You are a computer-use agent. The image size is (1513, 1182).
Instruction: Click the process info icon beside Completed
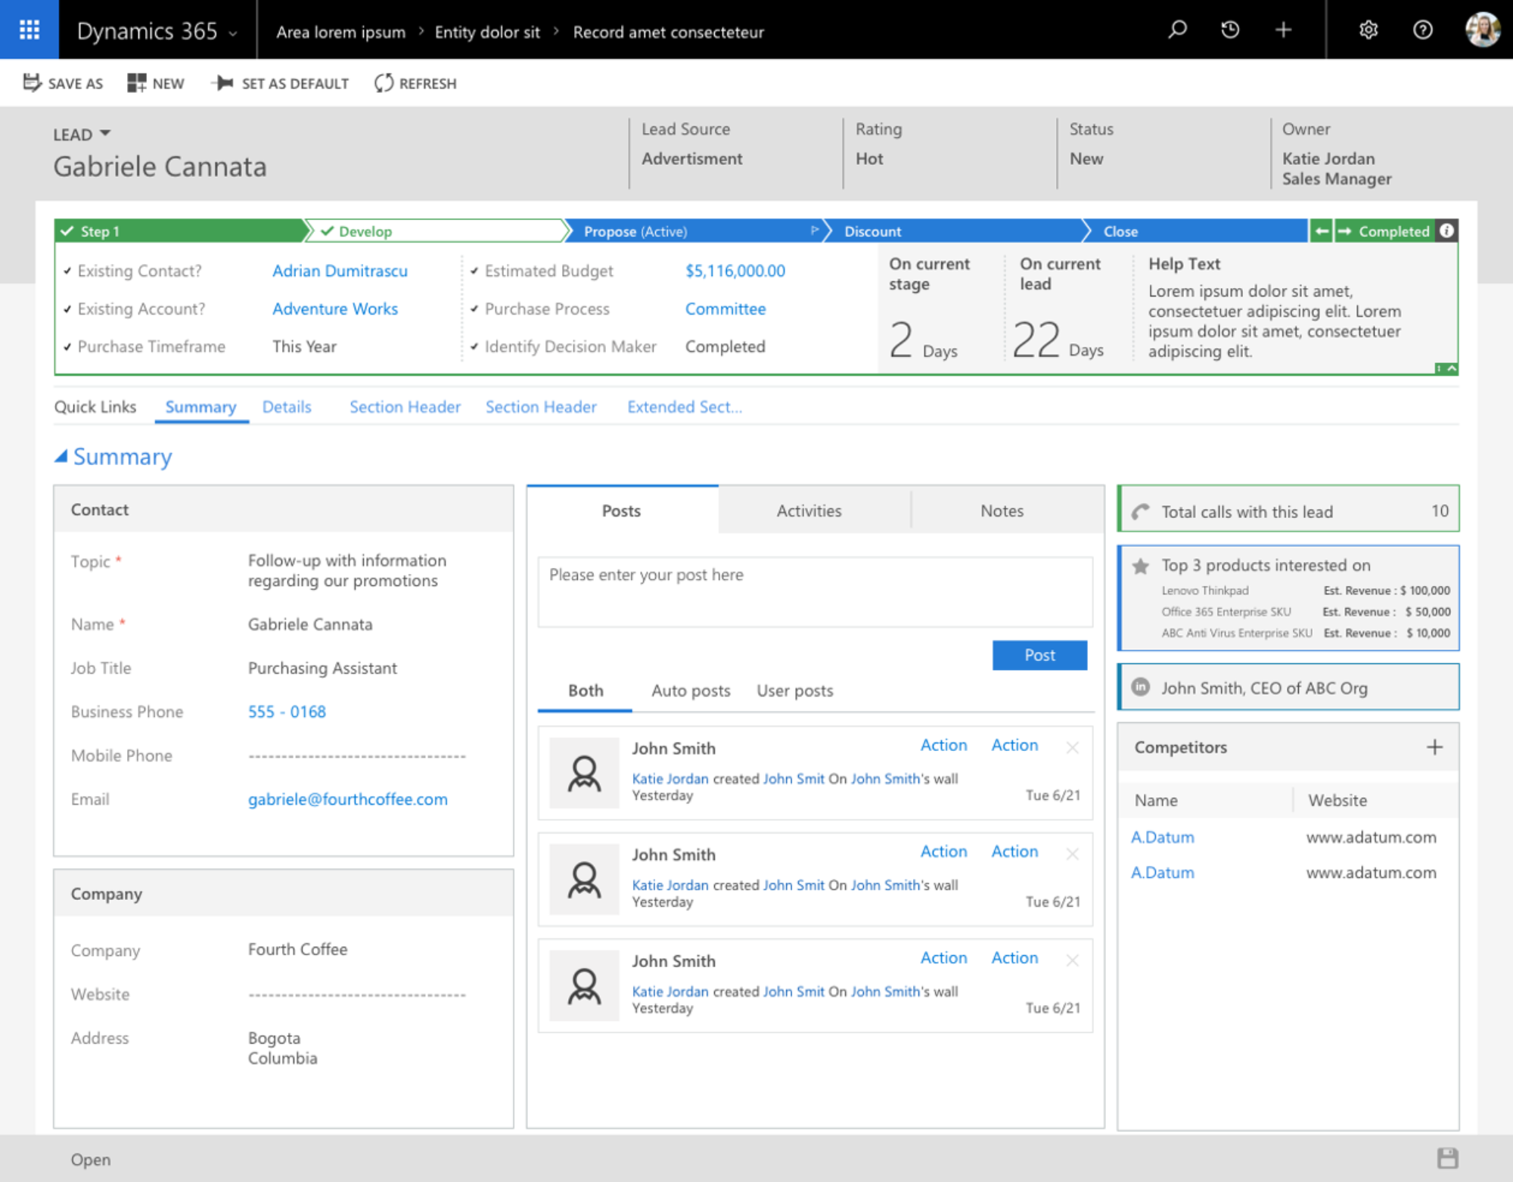click(x=1446, y=231)
